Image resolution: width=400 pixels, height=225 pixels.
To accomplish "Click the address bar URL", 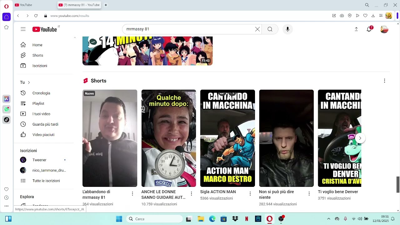I will (70, 16).
